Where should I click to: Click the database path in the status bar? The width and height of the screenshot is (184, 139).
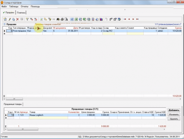(x=109, y=137)
